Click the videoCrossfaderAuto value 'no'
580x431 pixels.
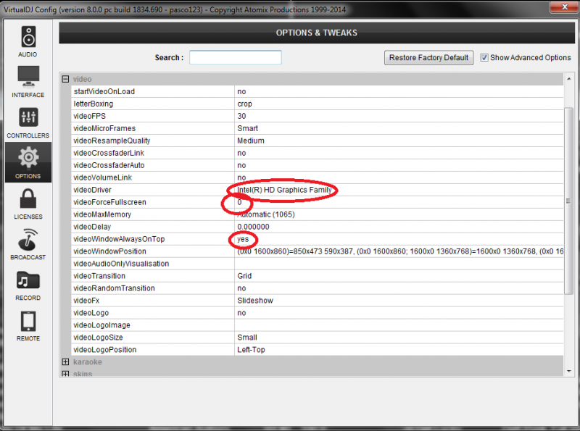coord(241,165)
